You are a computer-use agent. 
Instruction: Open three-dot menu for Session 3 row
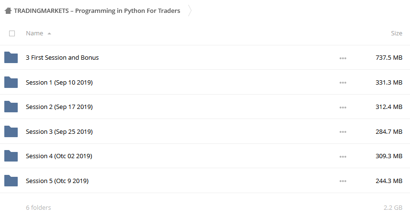pos(343,132)
